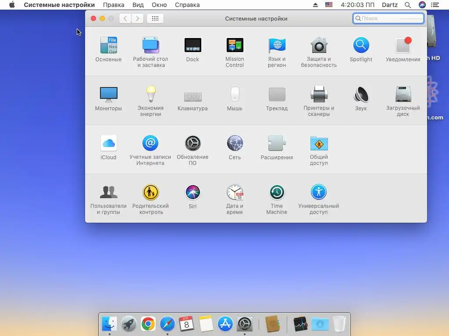Open the Окно menu
Image resolution: width=449 pixels, height=336 pixels.
click(159, 5)
